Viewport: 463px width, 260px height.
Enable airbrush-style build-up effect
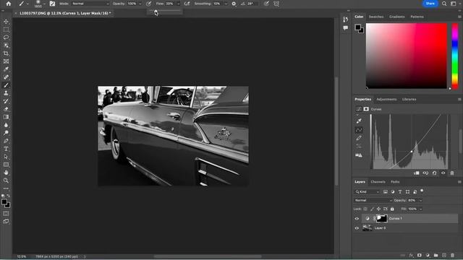tap(187, 4)
